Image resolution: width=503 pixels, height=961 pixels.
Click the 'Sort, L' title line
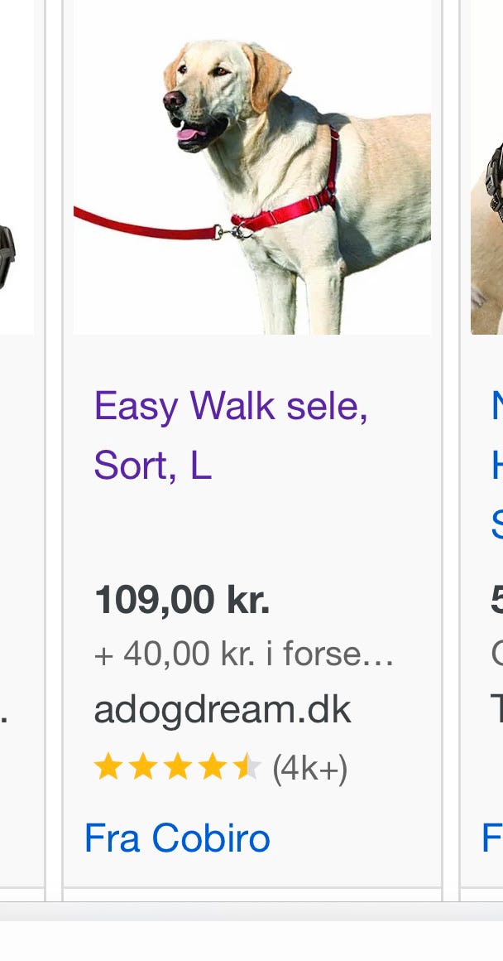tap(152, 466)
